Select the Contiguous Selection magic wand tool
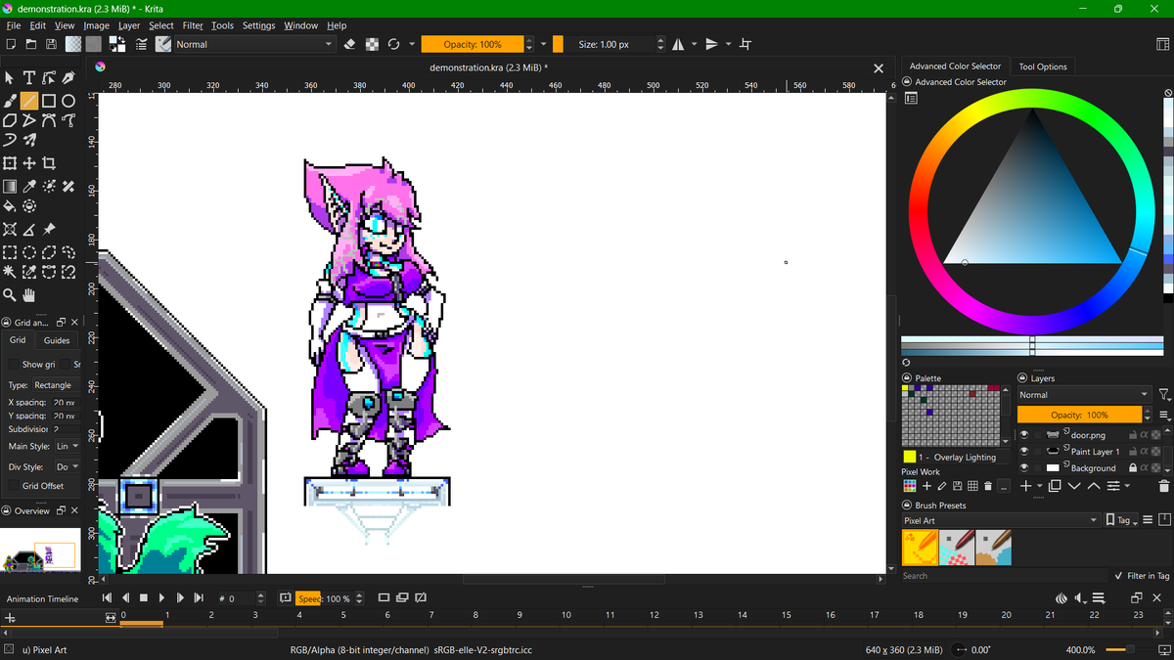The height and width of the screenshot is (660, 1174). tap(10, 271)
